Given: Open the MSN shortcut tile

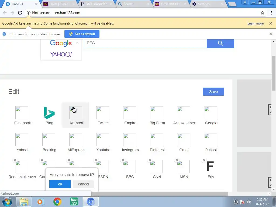Looking at the screenshot, I should pos(184,169).
